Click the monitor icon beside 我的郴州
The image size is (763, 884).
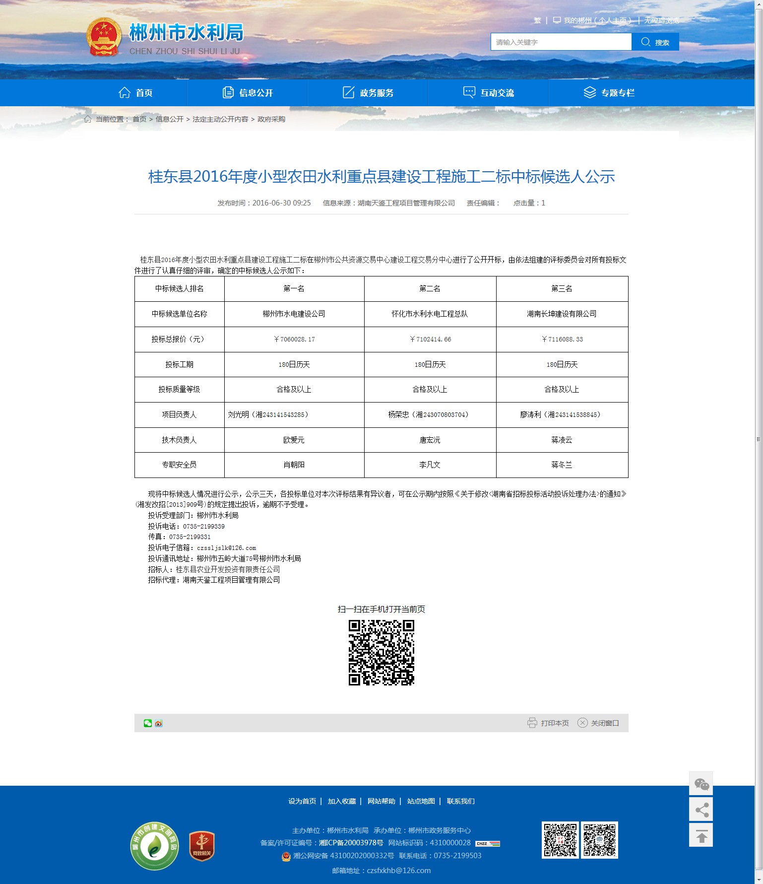click(557, 20)
